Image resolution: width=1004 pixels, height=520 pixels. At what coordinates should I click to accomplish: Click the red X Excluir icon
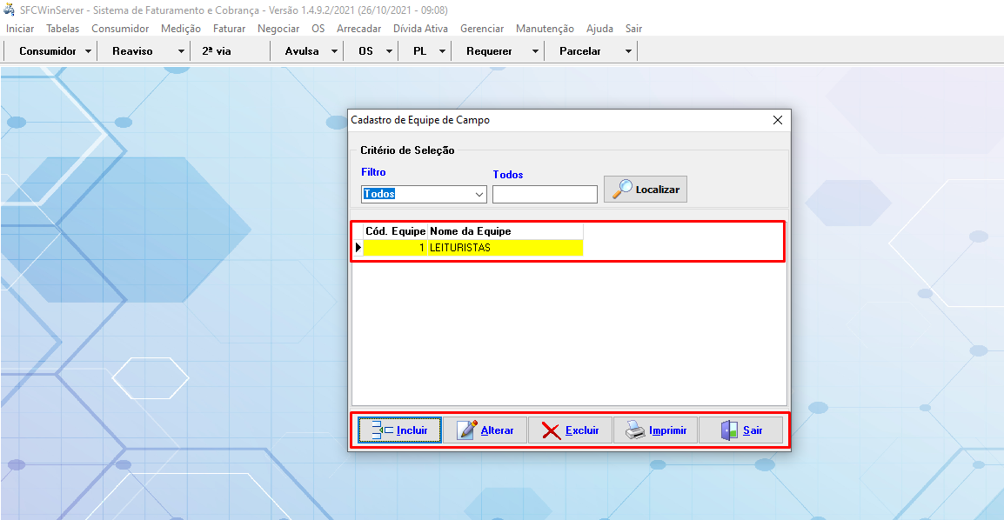551,430
